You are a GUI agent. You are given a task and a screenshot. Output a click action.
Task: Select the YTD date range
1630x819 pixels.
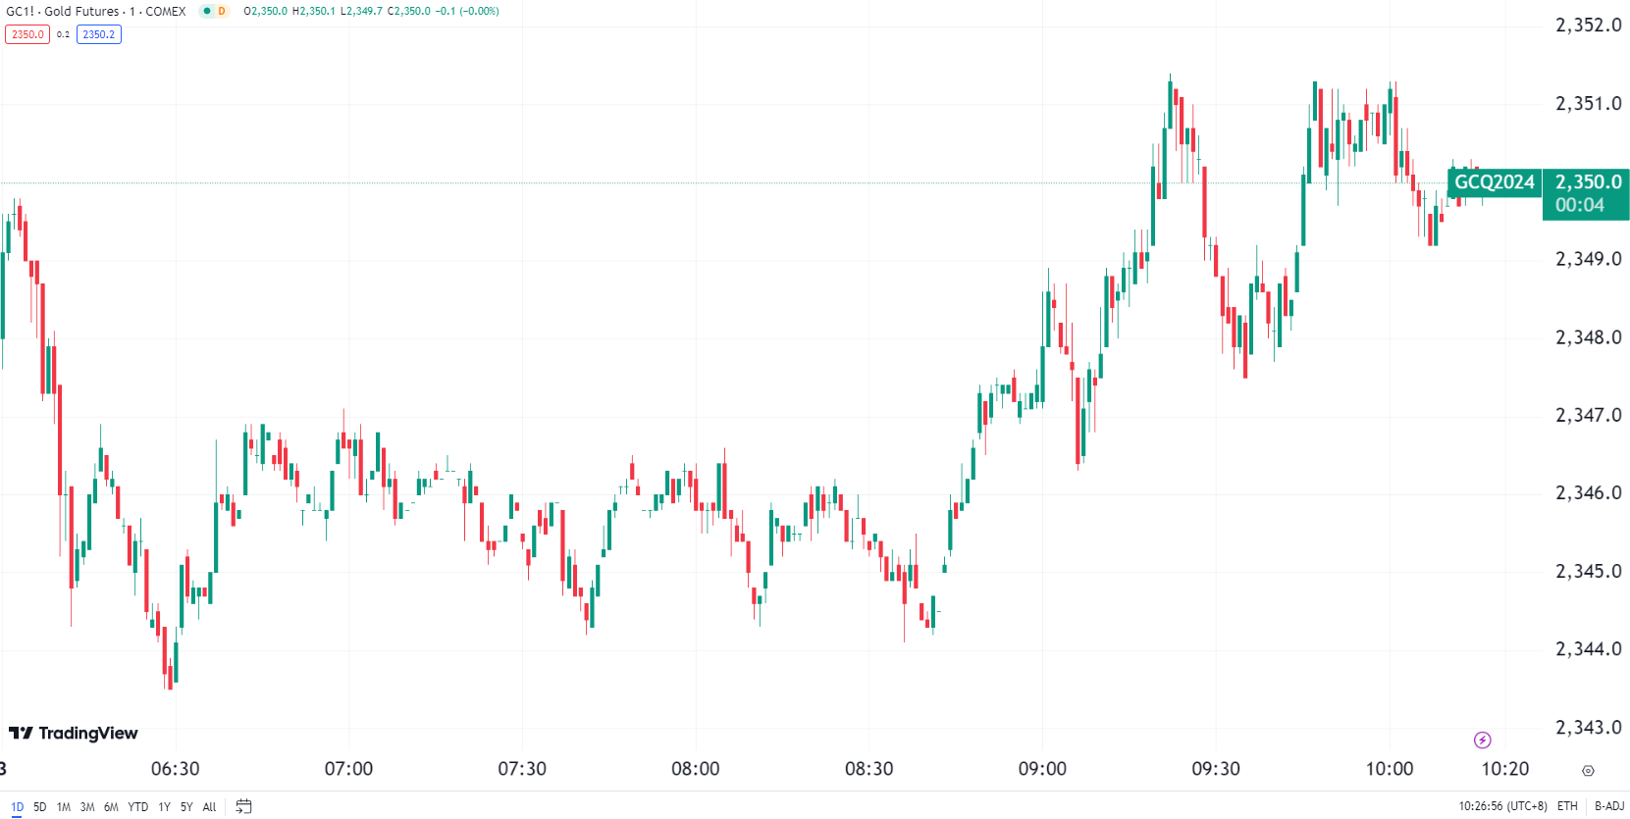(137, 807)
